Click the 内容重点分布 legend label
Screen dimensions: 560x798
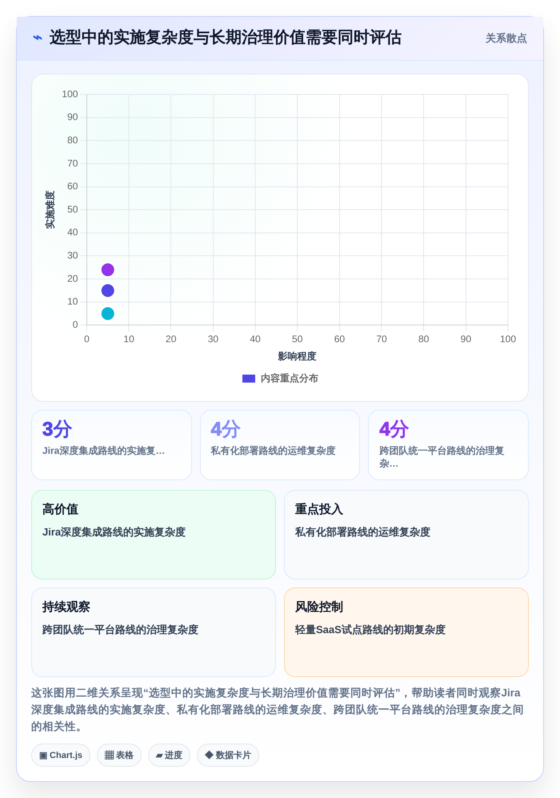(x=289, y=379)
